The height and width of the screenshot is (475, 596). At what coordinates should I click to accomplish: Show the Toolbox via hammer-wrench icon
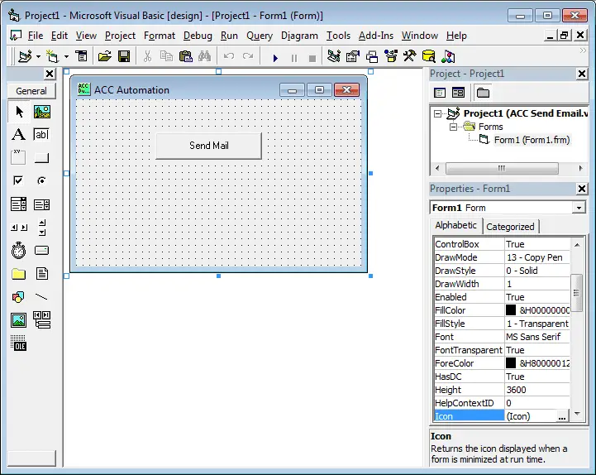point(410,57)
